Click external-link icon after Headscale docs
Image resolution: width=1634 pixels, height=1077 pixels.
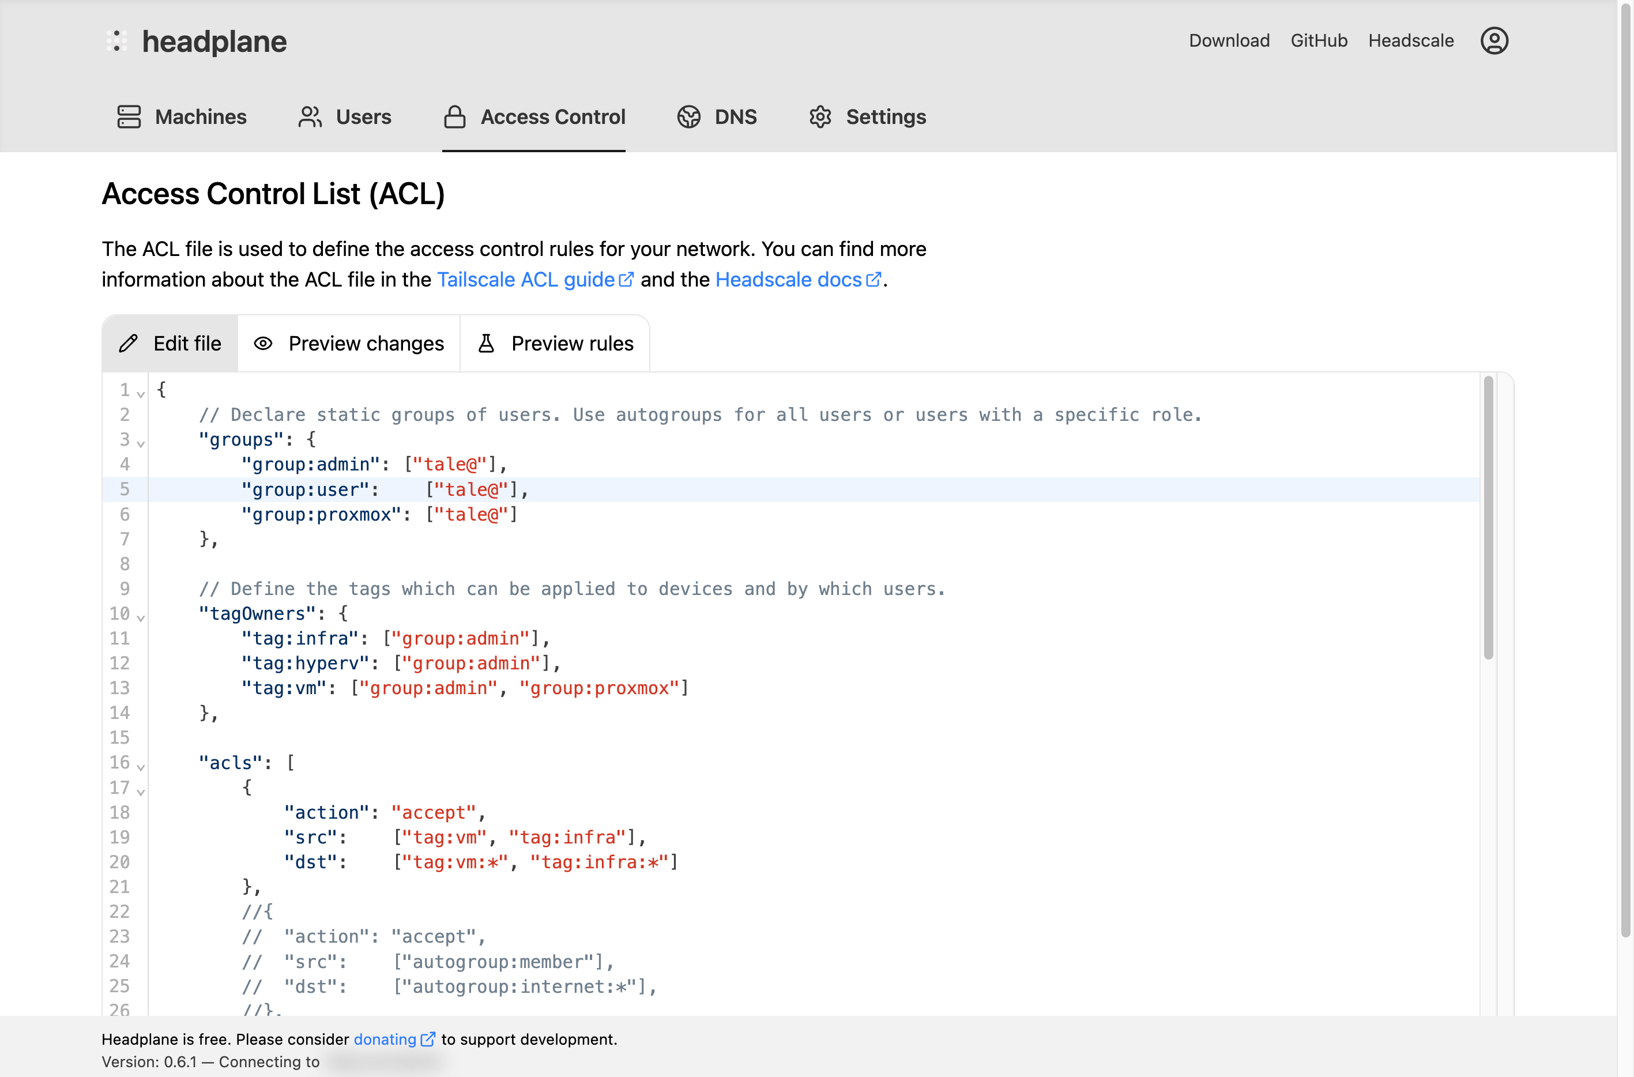click(x=873, y=280)
